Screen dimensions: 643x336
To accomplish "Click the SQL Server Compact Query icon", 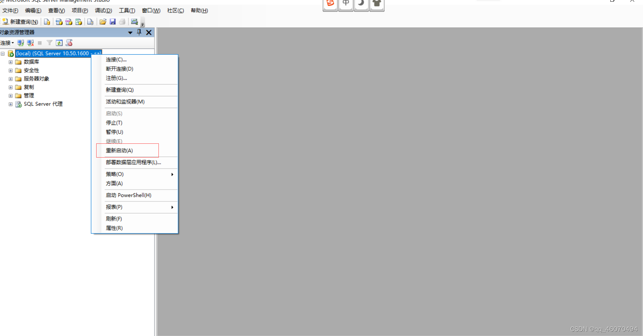I will tap(90, 22).
